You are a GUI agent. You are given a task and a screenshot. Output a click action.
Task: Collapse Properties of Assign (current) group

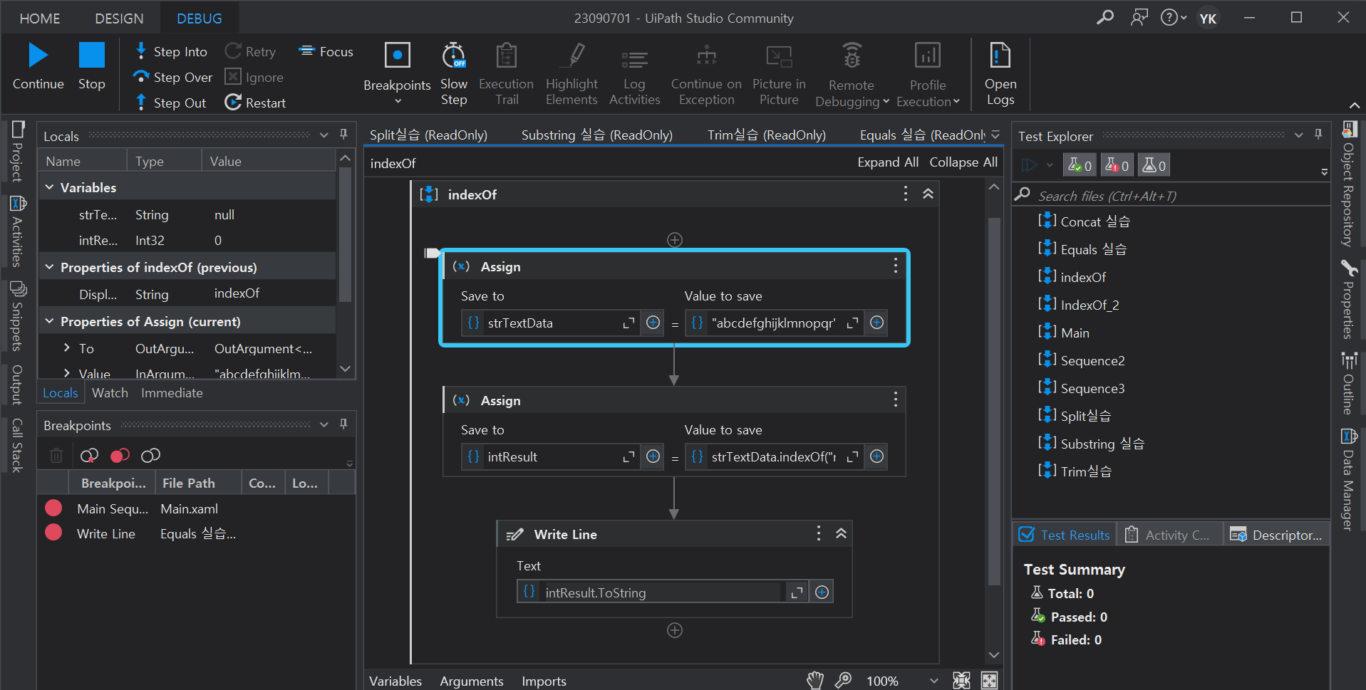49,321
